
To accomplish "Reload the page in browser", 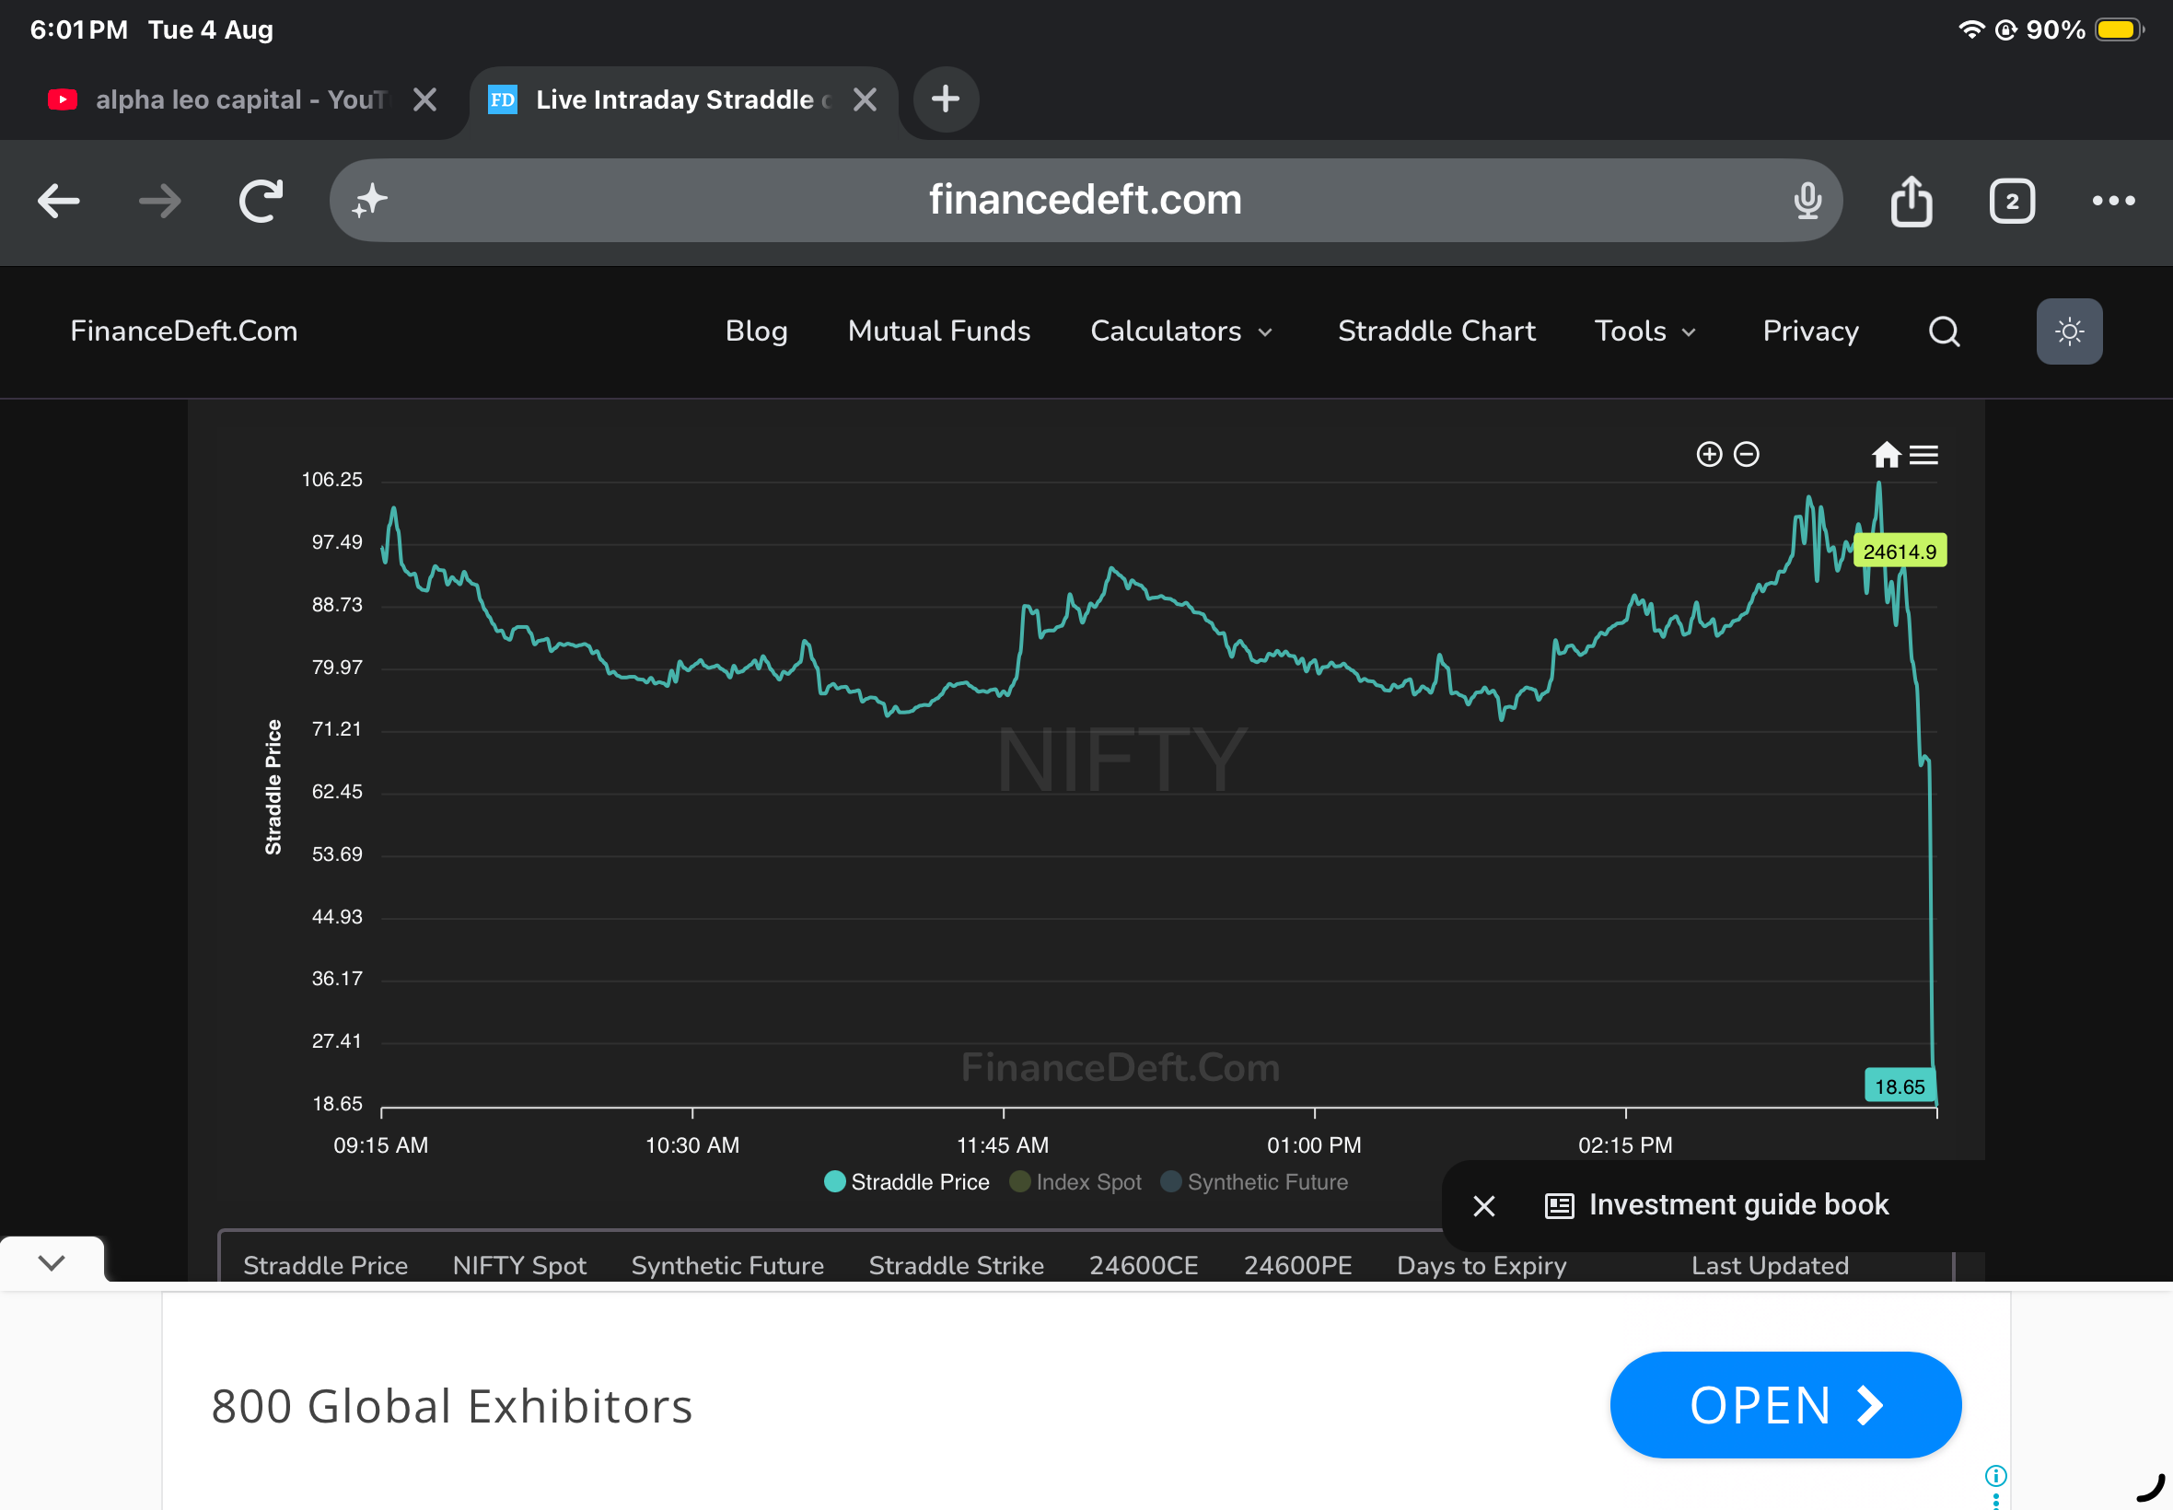I will coord(261,201).
